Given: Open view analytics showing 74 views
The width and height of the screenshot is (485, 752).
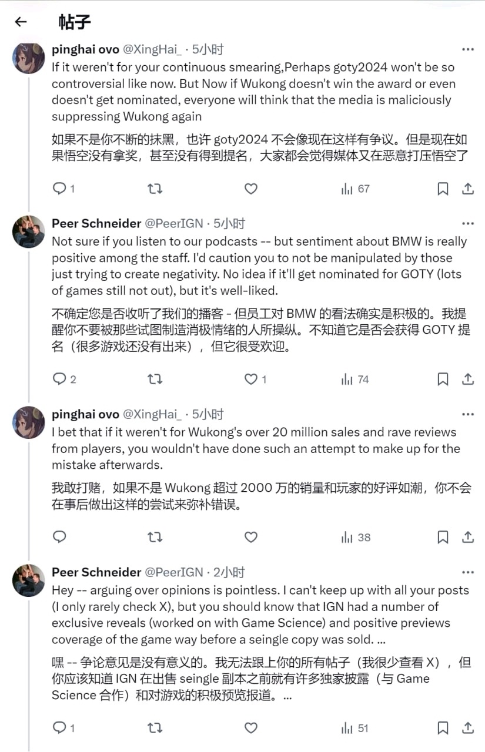Looking at the screenshot, I should (355, 380).
